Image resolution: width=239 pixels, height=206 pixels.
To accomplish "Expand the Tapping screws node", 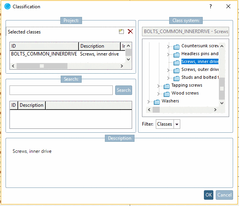I will (159, 86).
